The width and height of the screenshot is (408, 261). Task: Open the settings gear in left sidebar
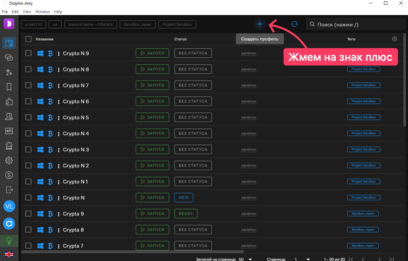point(9,160)
